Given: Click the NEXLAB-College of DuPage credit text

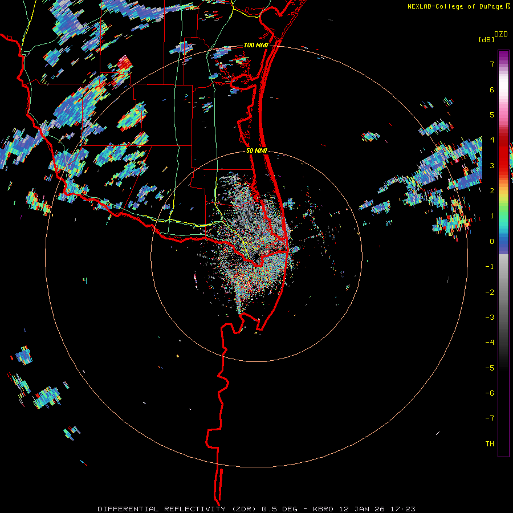Looking at the screenshot, I should [x=455, y=6].
